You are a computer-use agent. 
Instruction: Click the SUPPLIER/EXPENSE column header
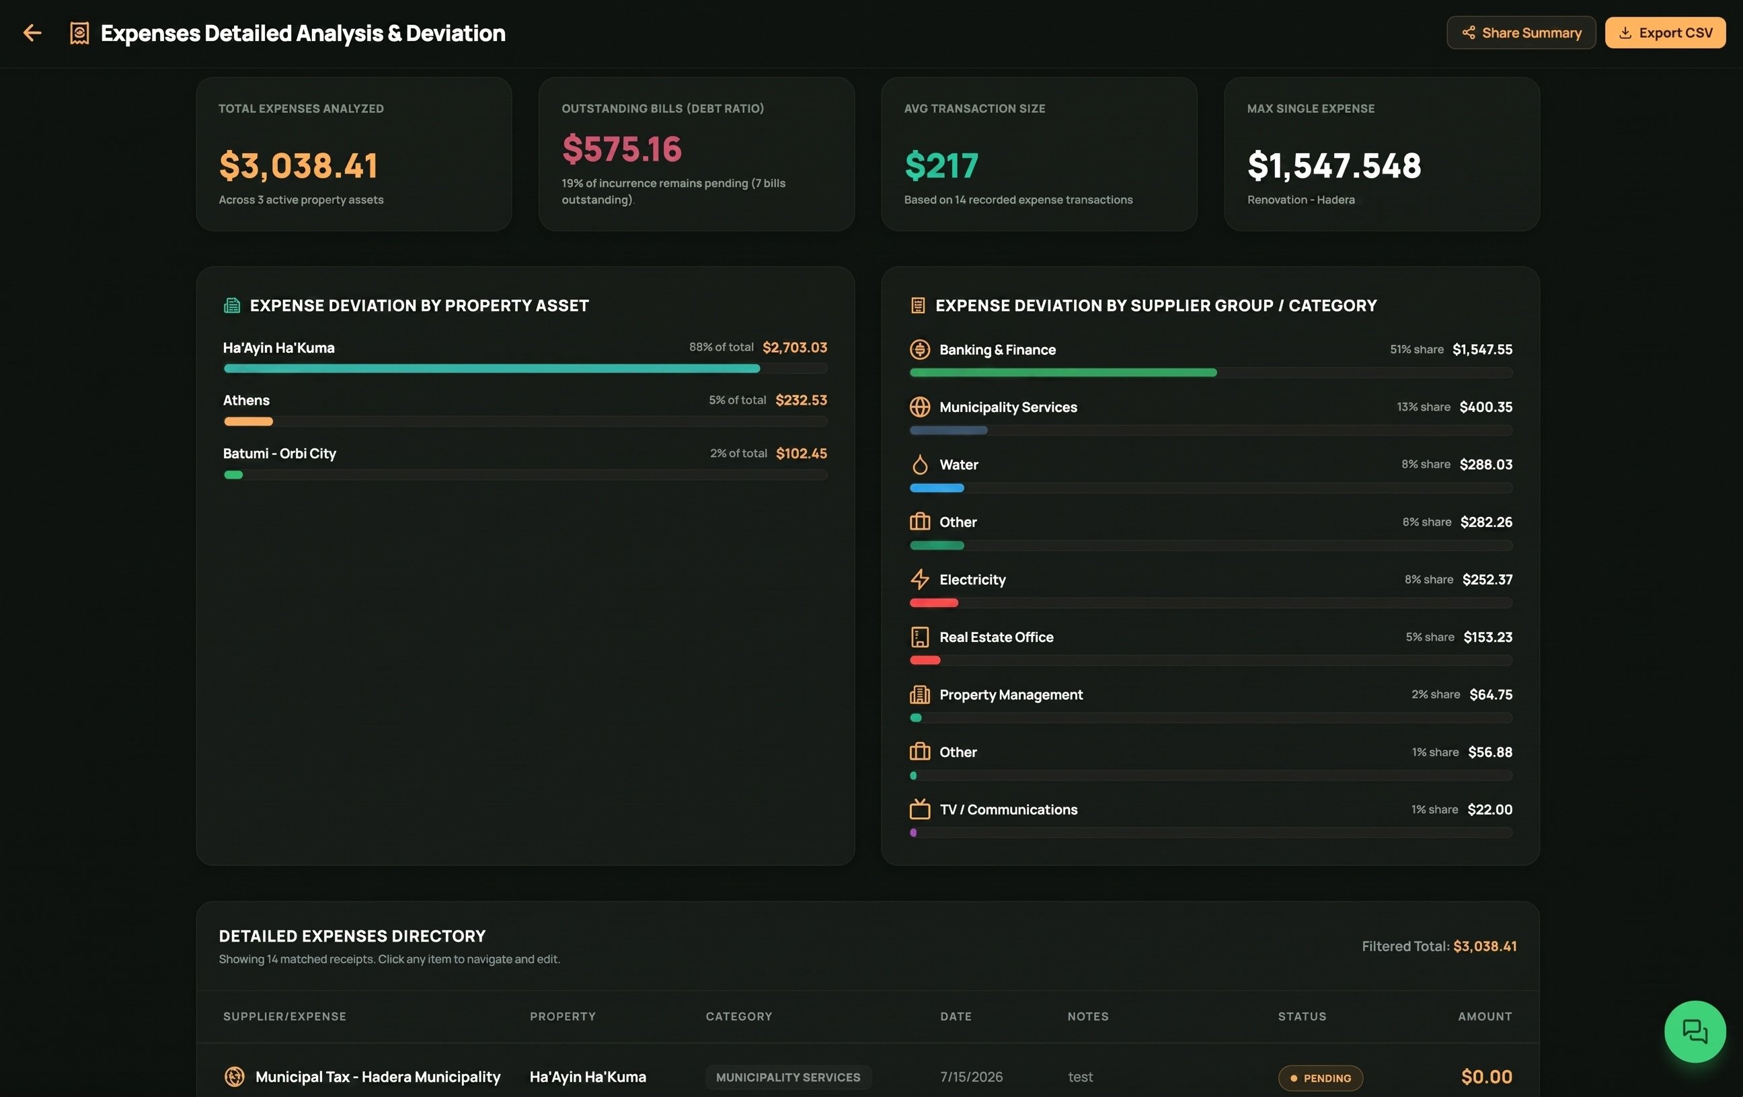point(284,1017)
